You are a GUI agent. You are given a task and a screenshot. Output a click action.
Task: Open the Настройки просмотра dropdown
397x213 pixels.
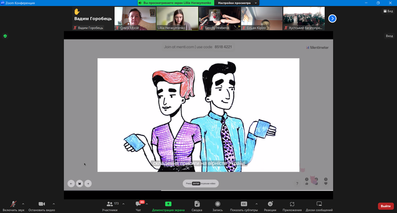point(237,3)
